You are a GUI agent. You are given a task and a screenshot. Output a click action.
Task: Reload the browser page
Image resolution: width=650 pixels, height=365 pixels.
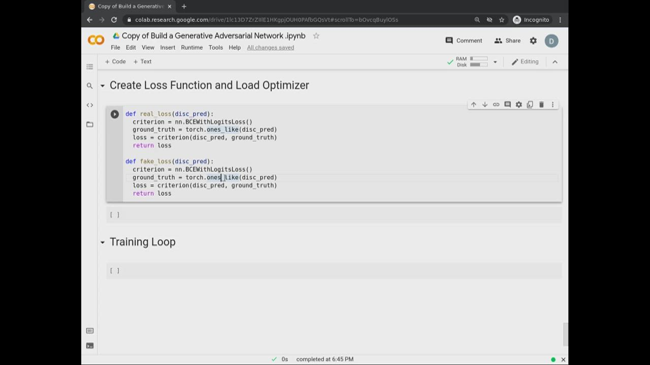(114, 20)
